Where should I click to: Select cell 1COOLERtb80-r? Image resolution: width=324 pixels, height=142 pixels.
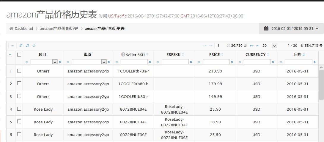point(133,97)
